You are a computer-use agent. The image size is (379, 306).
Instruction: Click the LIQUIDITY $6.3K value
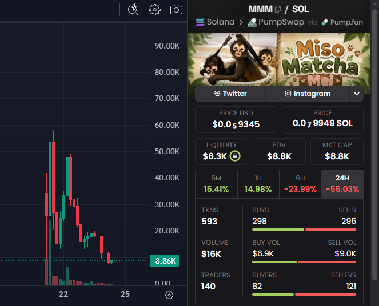point(214,156)
